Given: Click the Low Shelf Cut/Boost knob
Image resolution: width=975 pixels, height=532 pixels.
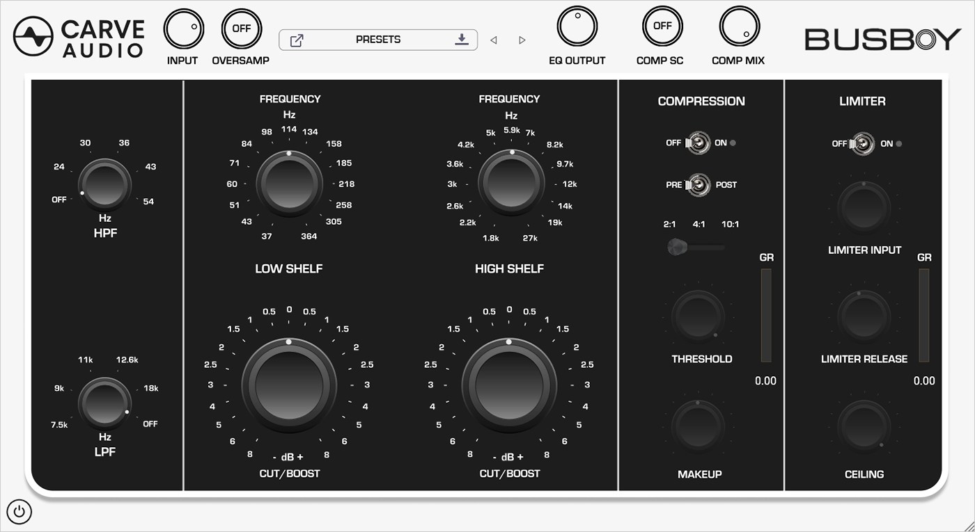Looking at the screenshot, I should click(x=289, y=384).
